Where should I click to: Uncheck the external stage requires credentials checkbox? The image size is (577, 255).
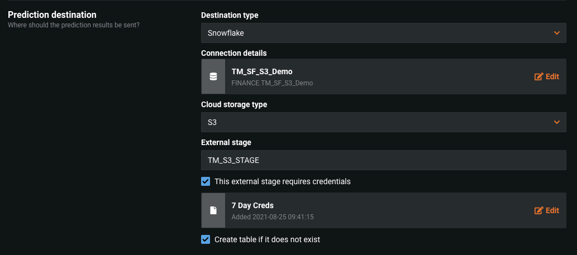(206, 181)
